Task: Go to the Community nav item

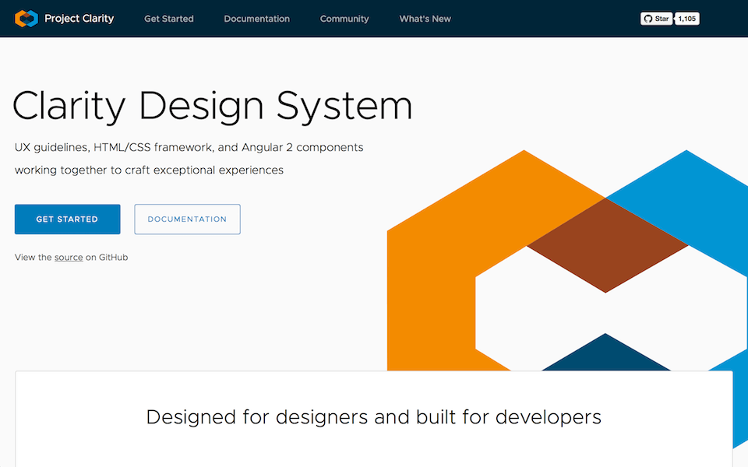Action: pyautogui.click(x=344, y=19)
